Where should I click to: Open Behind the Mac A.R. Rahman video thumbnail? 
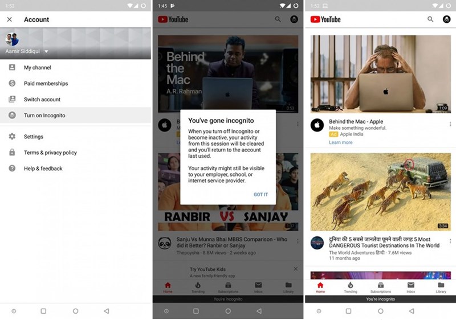[228, 74]
